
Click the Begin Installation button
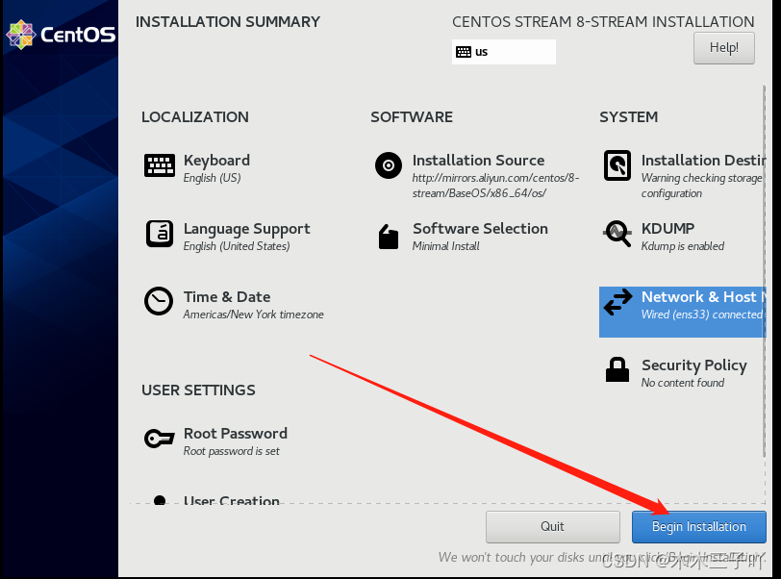(x=698, y=527)
